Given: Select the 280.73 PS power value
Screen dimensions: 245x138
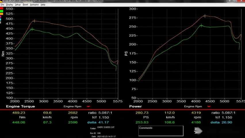Looking at the screenshot, I should click(x=142, y=113).
